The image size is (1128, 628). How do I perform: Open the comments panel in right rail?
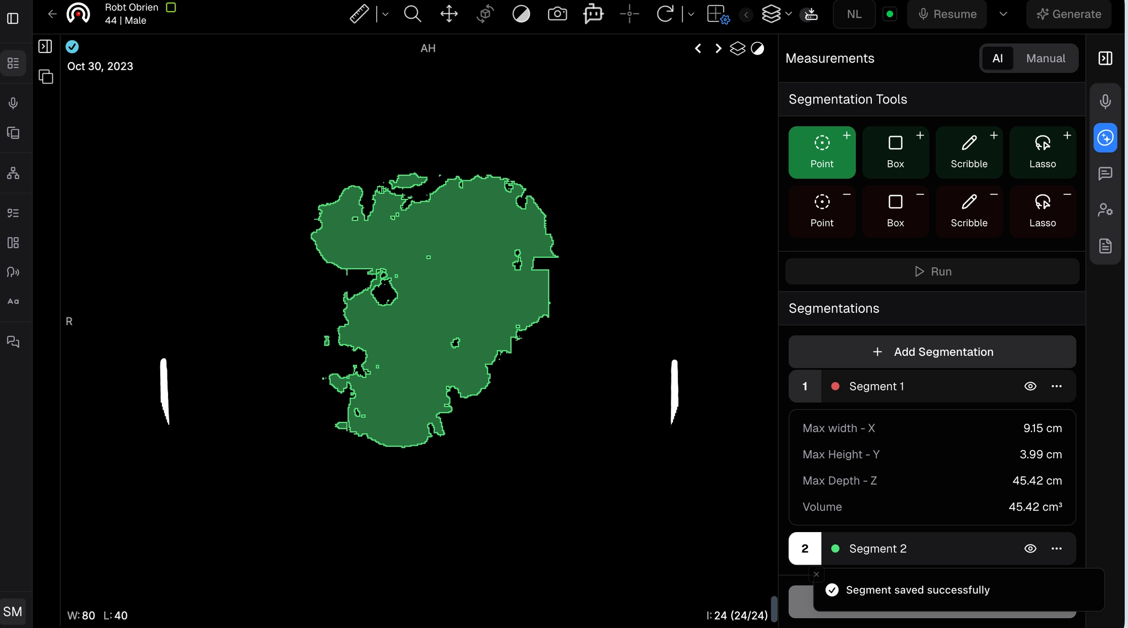pos(1105,174)
